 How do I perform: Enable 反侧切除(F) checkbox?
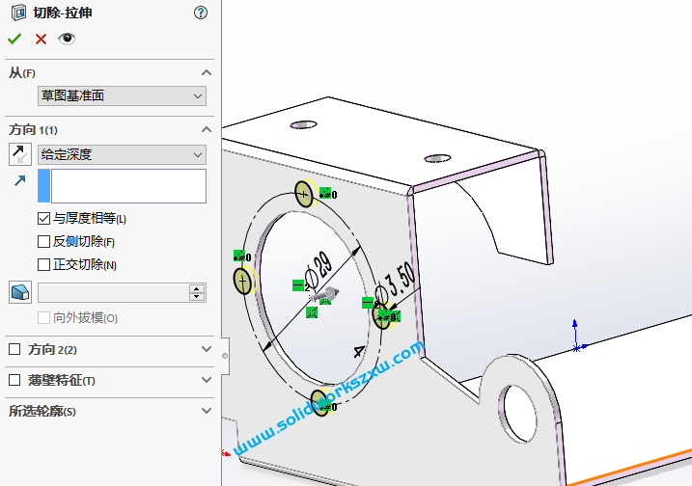click(x=43, y=242)
